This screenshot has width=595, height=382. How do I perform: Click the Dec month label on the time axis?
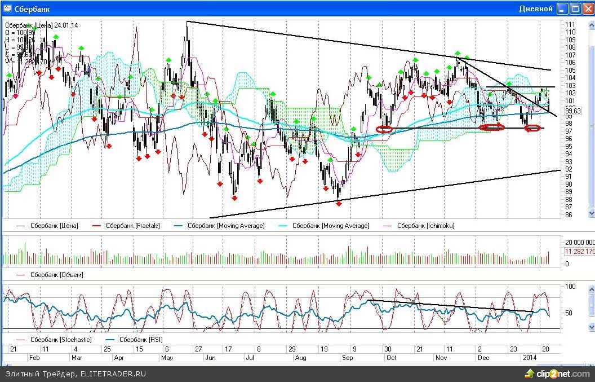coord(483,358)
